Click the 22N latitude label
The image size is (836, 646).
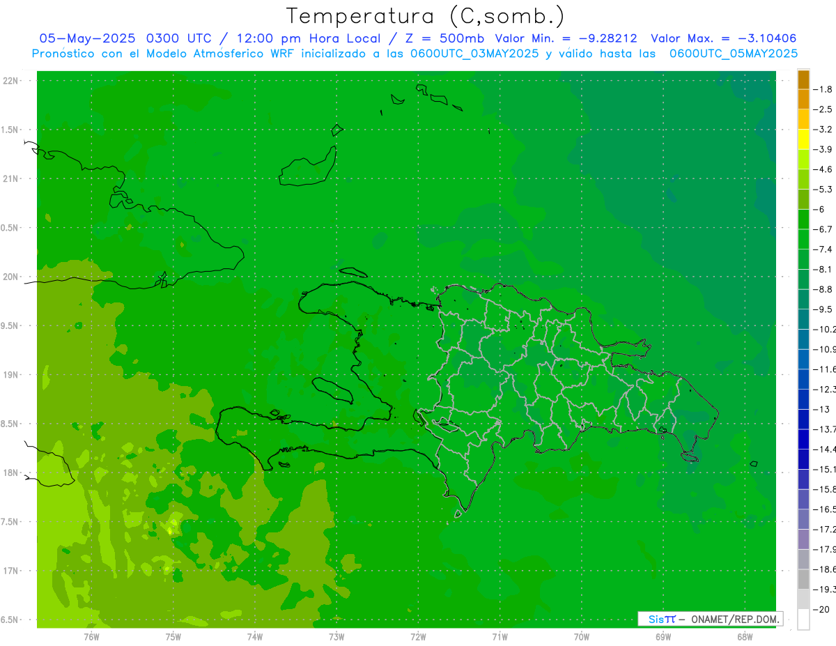click(11, 81)
